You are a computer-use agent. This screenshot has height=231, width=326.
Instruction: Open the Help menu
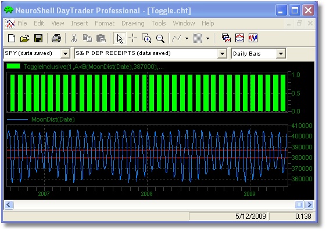[207, 23]
